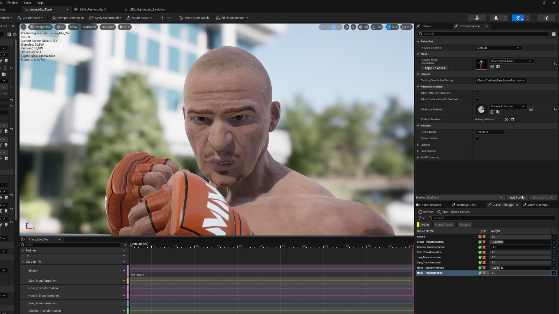
Task: Add a new Skeletal Meshes array element
Action: click(x=507, y=119)
